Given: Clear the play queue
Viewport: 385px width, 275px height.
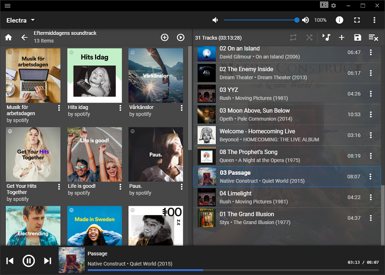Looking at the screenshot, I should coord(373,37).
